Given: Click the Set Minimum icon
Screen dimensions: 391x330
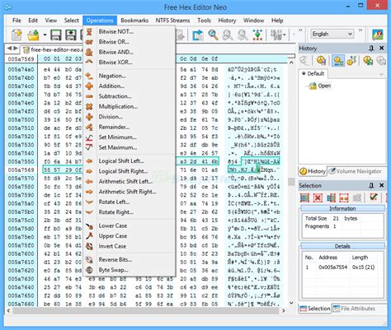Looking at the screenshot, I should 89,137.
